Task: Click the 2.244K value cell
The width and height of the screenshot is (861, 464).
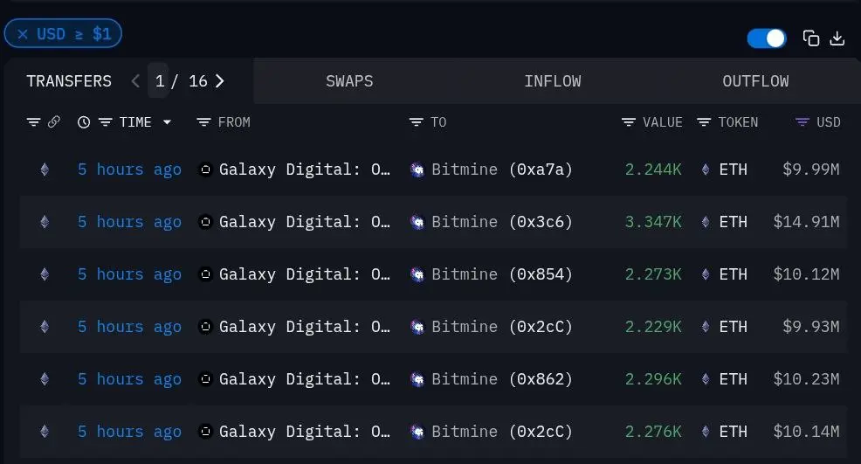Action: (653, 170)
